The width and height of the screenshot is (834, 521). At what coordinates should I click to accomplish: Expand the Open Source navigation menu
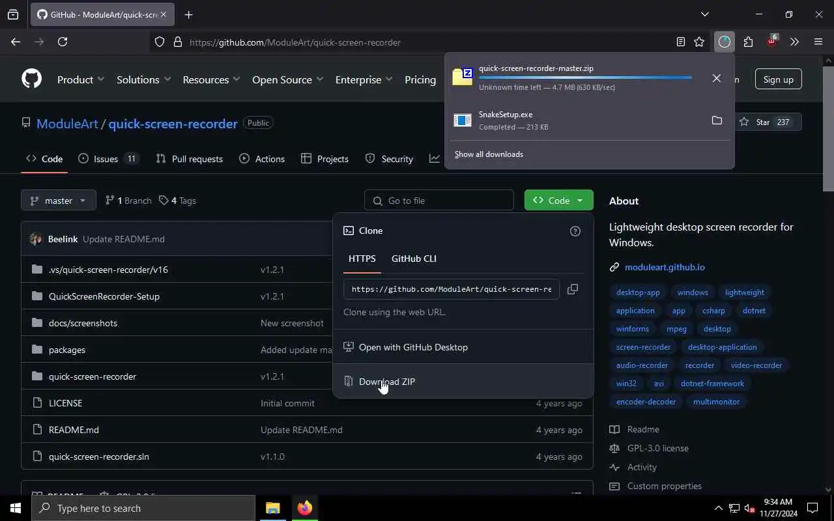coord(287,79)
